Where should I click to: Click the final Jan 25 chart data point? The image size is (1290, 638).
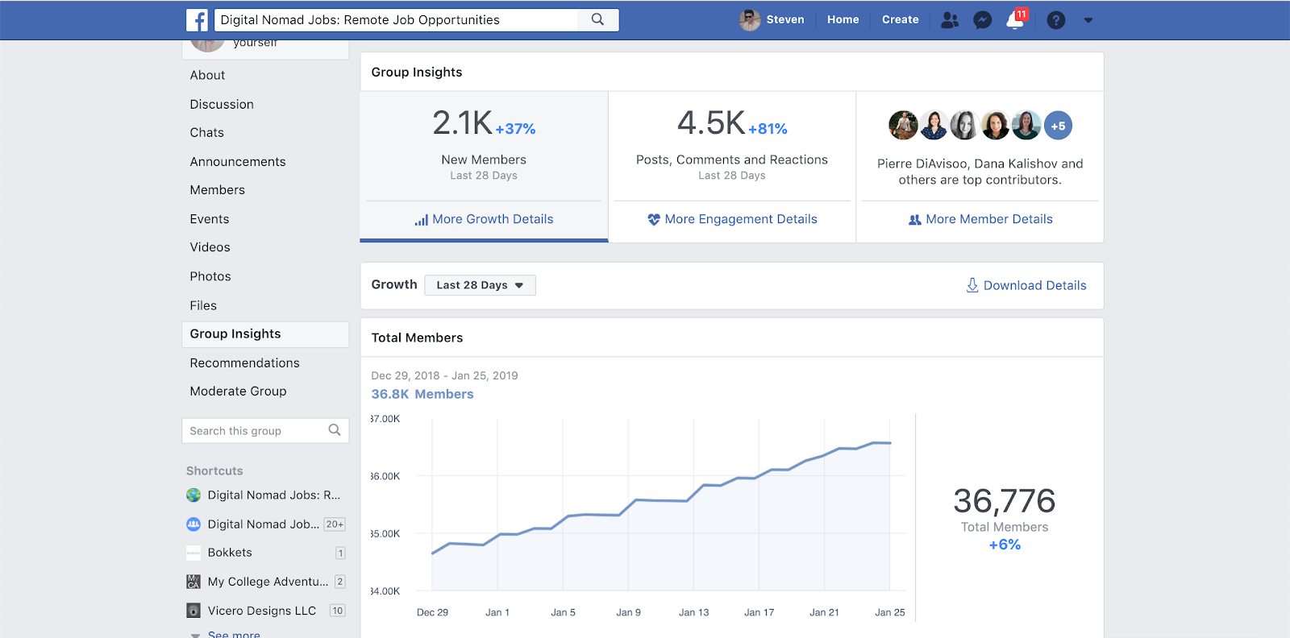click(x=890, y=443)
